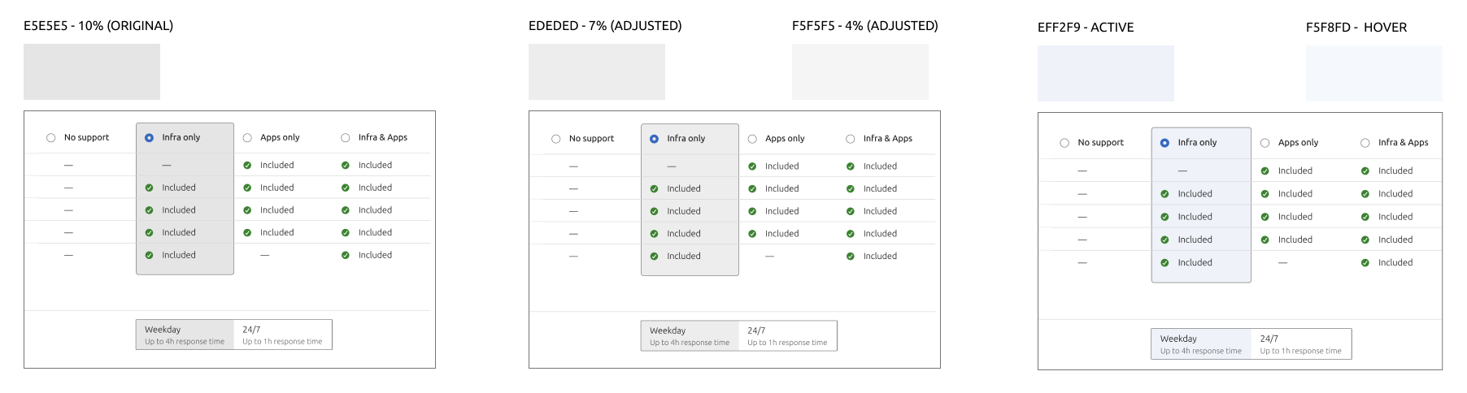Image resolution: width=1467 pixels, height=393 pixels.
Task: Click the E5E5E5 10% original color swatch
Action: [92, 72]
